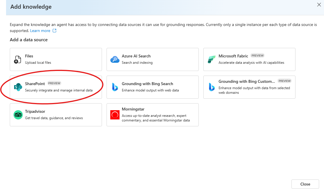Viewport: 324px width, 193px height.
Task: Click the Bing icon beside Grounding with Bing Search
Action: (115, 87)
